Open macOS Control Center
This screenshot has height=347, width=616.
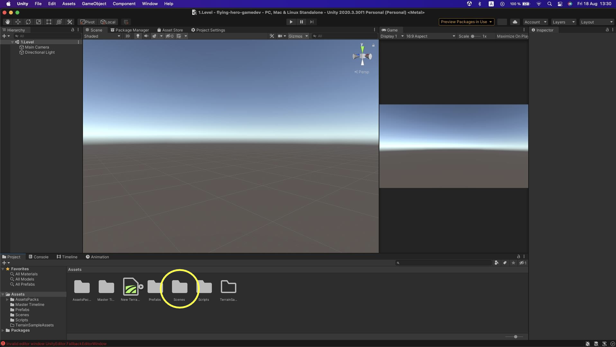click(560, 4)
